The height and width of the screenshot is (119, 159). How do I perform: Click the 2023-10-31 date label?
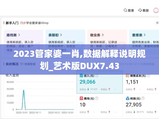[67, 112]
